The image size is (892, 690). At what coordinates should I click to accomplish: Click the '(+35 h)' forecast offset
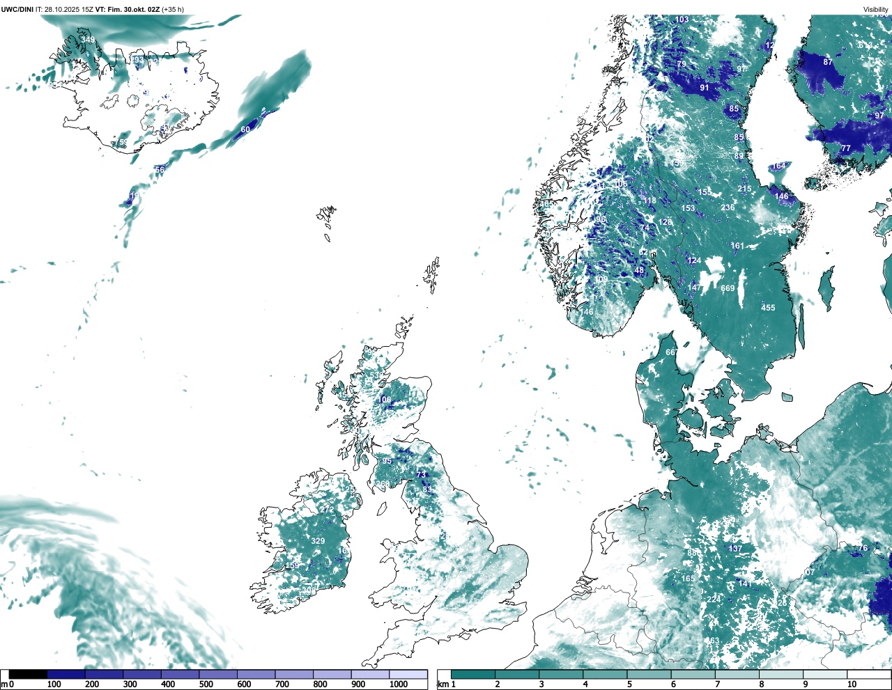[173, 10]
